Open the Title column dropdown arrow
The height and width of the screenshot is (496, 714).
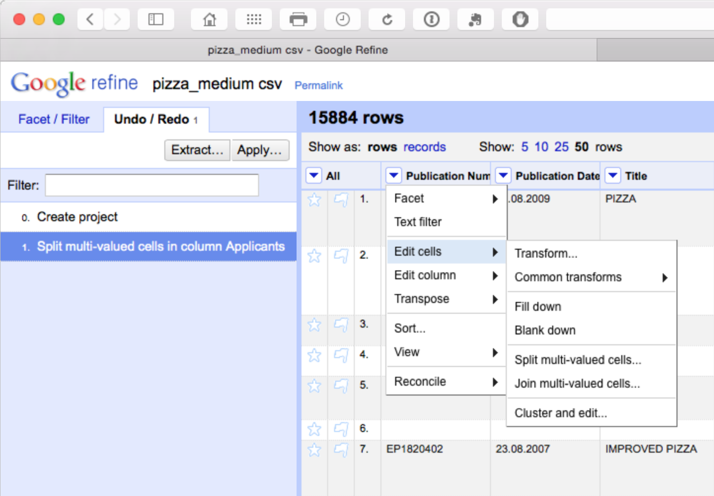coord(612,175)
